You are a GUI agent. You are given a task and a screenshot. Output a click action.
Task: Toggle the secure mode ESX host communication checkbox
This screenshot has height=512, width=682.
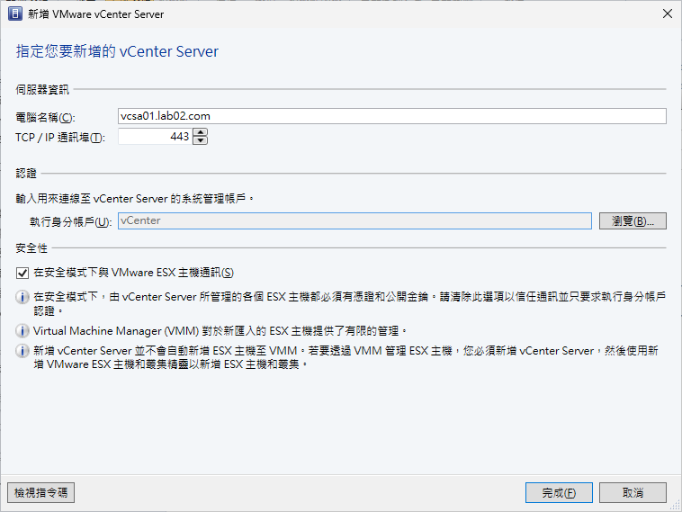pos(22,273)
